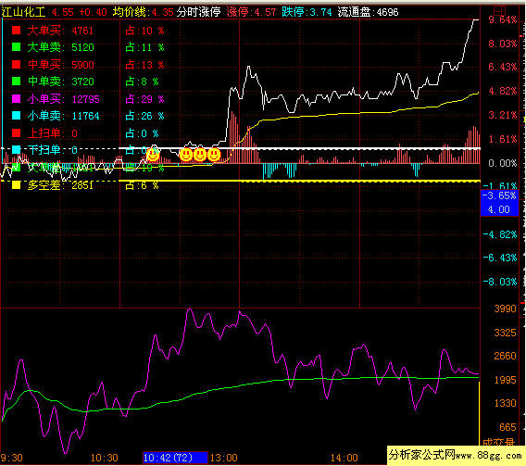The height and width of the screenshot is (466, 526).
Task: Click the red square beside 中单买
Action: (16, 64)
